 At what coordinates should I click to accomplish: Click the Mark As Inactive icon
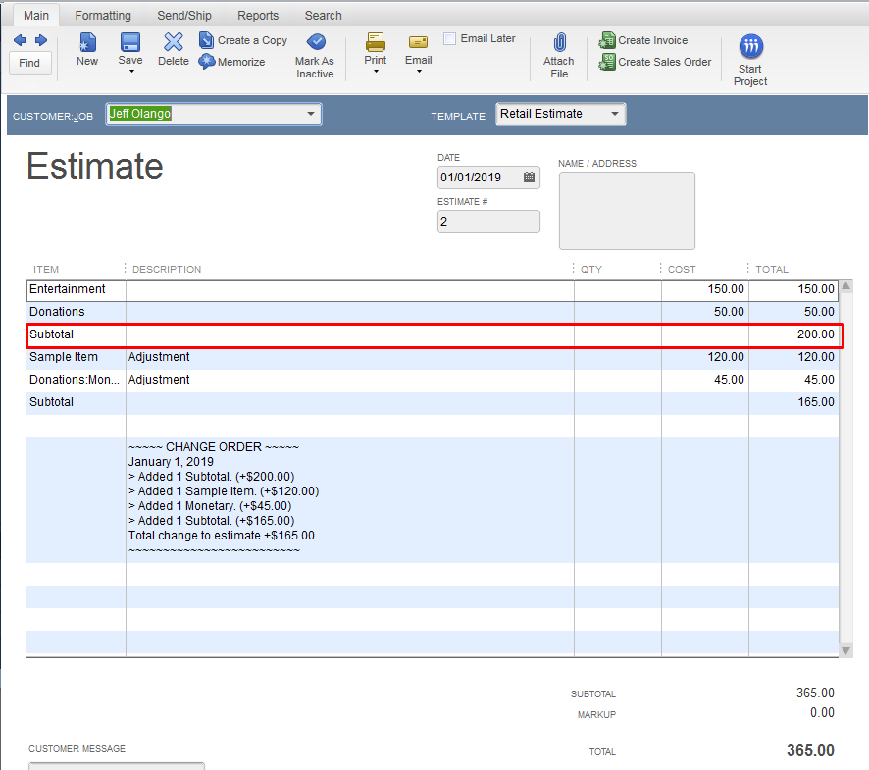[315, 42]
